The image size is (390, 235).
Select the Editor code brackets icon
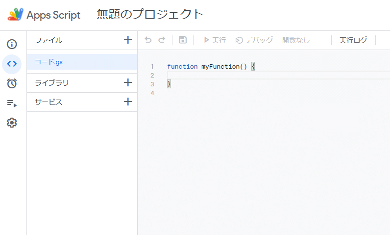click(x=12, y=64)
